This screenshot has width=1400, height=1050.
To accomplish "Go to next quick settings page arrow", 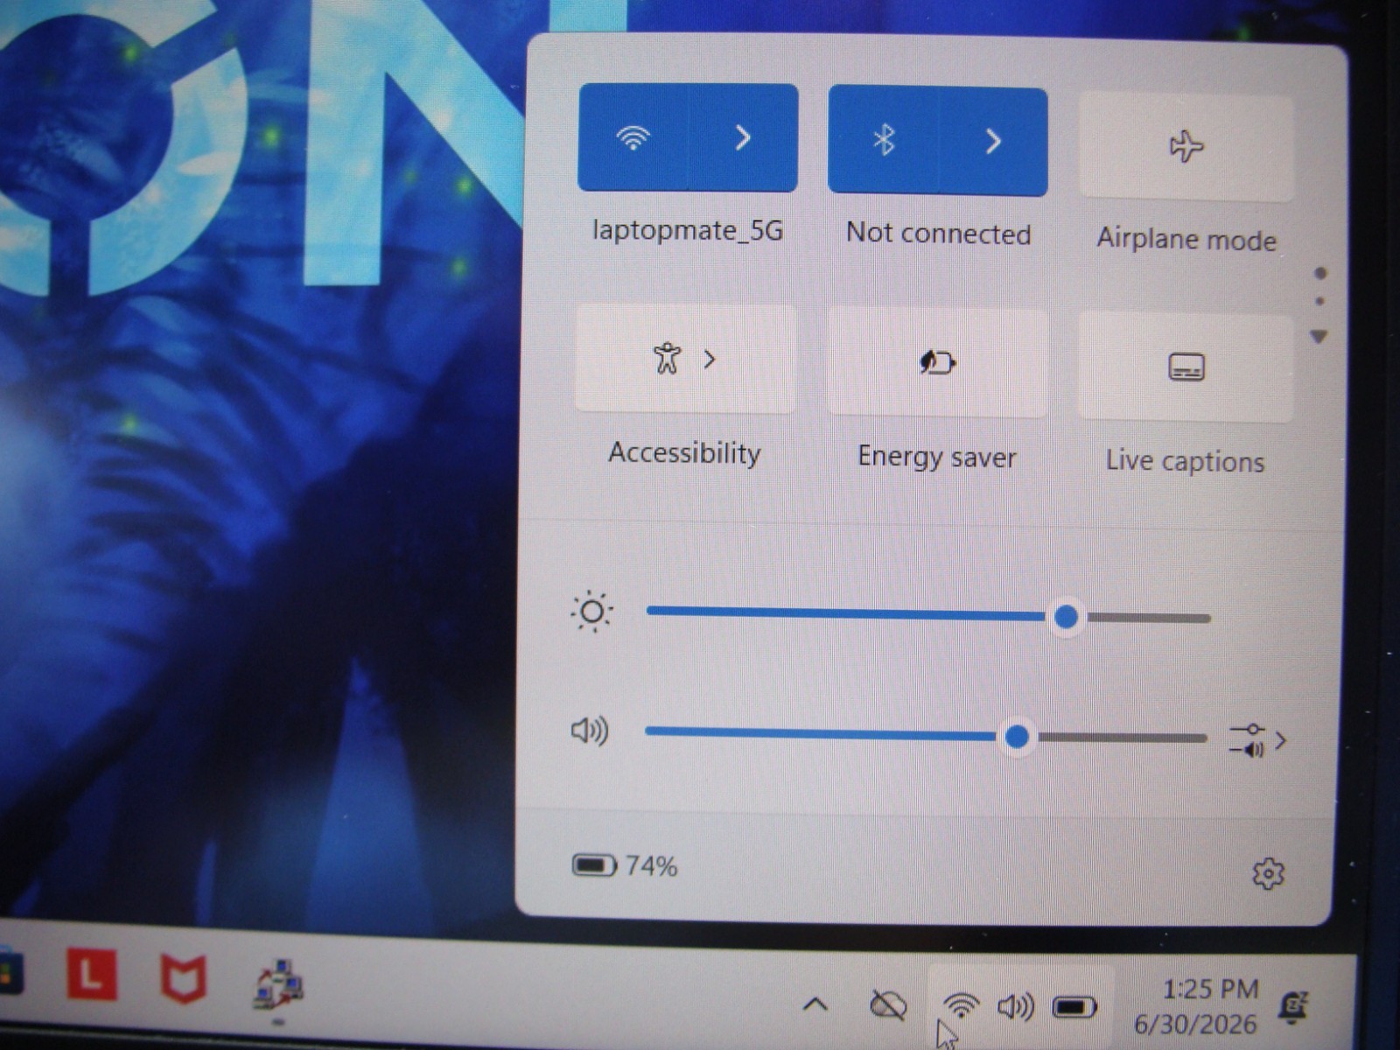I will tap(1319, 336).
